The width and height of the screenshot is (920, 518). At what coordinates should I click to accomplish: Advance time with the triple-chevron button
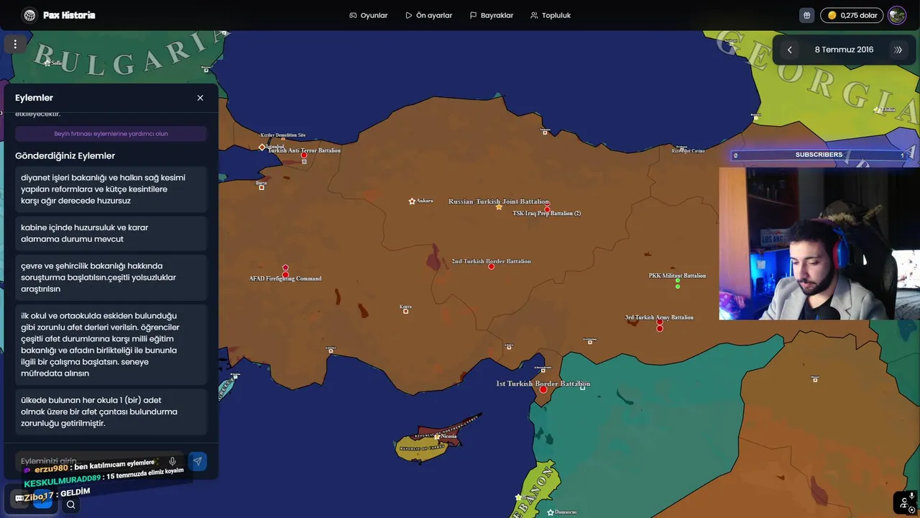(898, 50)
